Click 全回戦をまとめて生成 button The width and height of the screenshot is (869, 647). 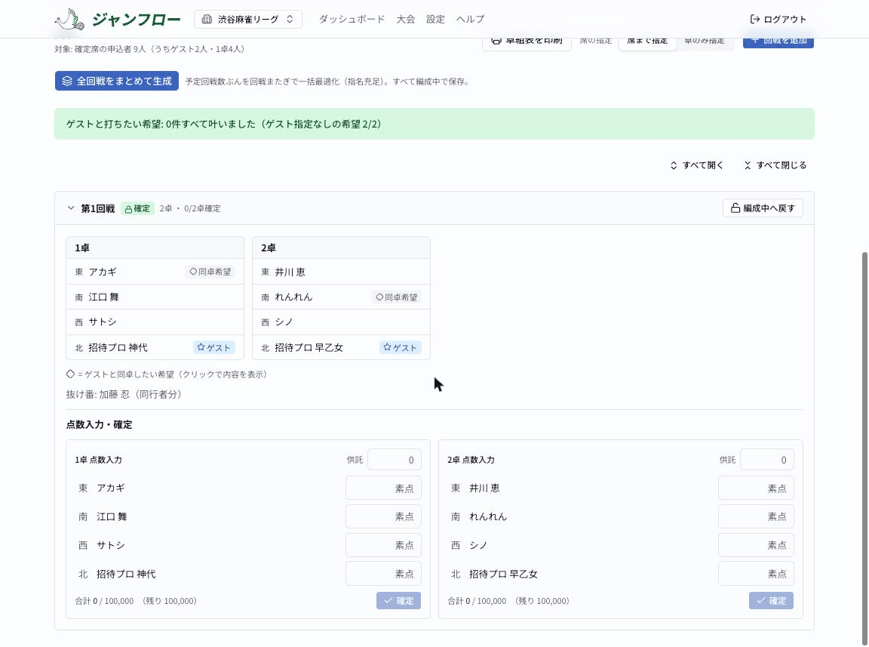tap(116, 81)
